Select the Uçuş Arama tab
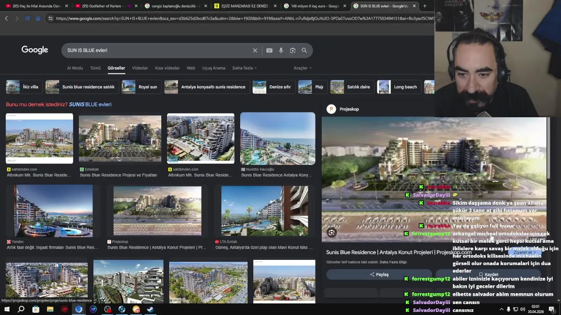The height and width of the screenshot is (315, 561). tap(214, 68)
